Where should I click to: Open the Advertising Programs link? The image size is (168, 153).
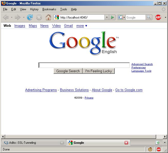41,90
